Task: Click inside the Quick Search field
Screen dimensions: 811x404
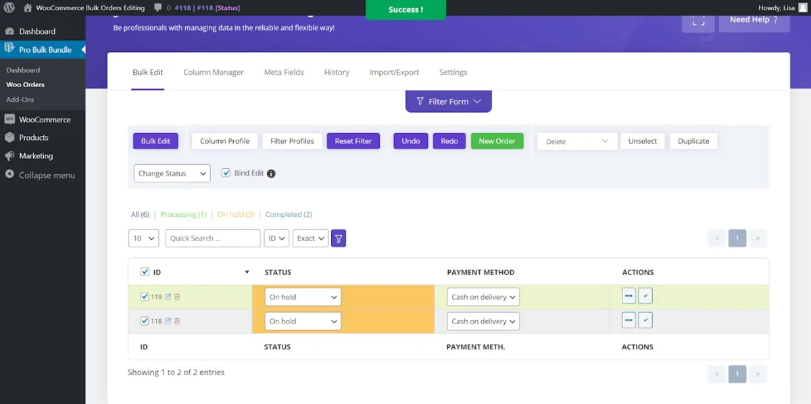Action: [x=212, y=238]
